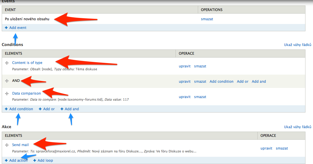Click the drag handle next to AND row
The height and width of the screenshot is (164, 313).
coord(7,81)
